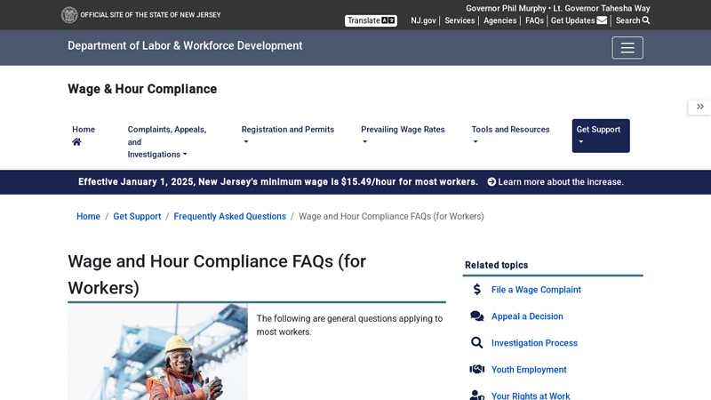The height and width of the screenshot is (400, 711).
Task: Click the speech bubbles icon for Appeal
Action: (476, 316)
